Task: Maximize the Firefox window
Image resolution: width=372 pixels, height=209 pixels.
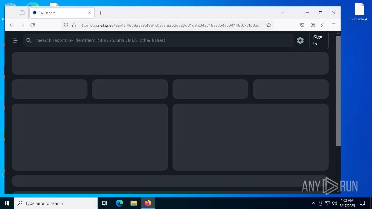Action: coord(321,13)
